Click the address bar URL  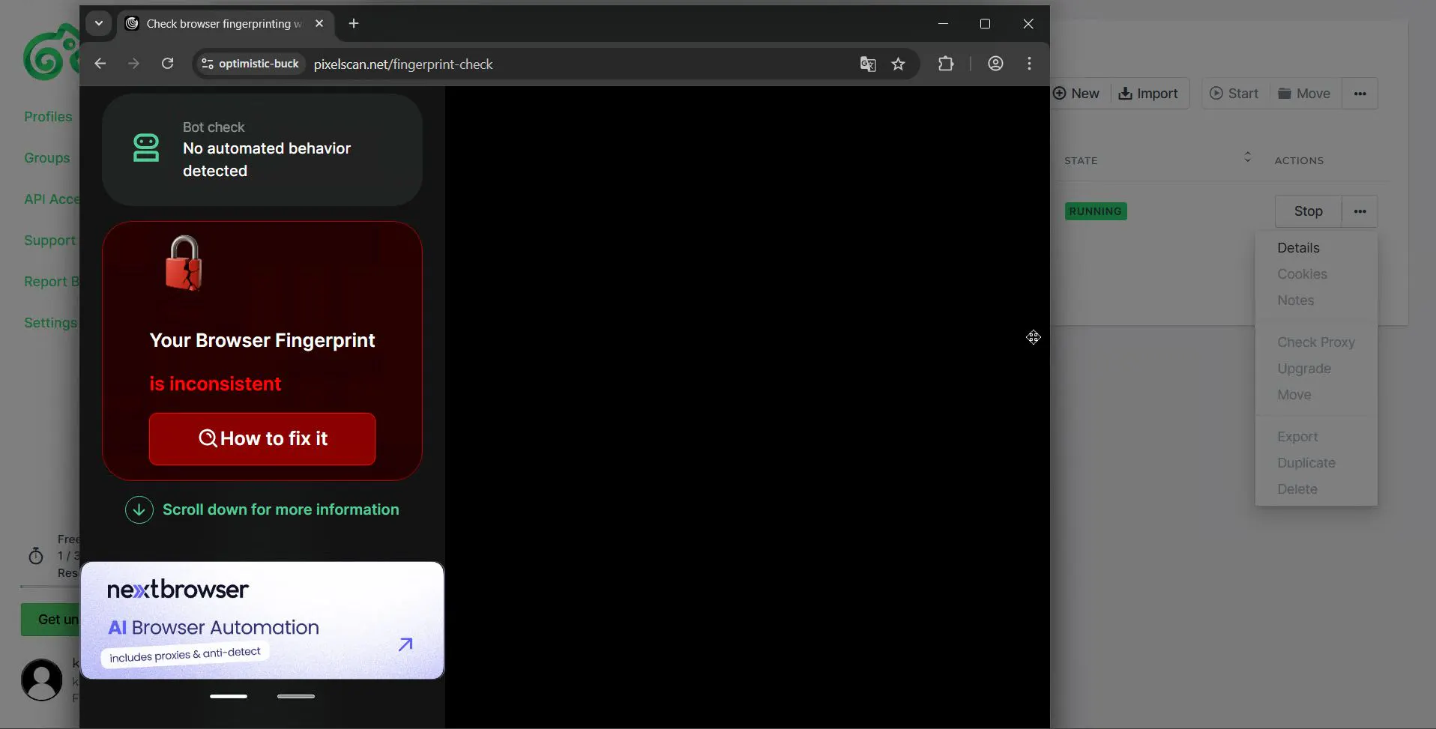coord(403,64)
